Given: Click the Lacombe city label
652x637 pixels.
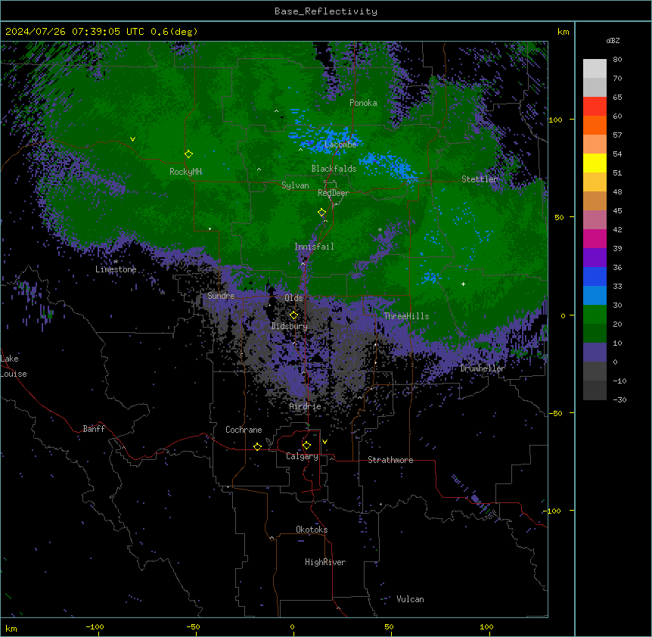Looking at the screenshot, I should 340,144.
